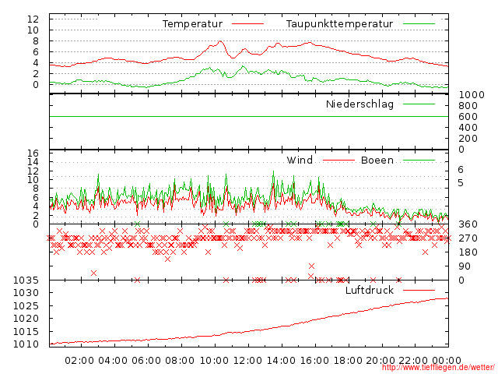
Task: Click the 1010 pressure axis value
Action: pyautogui.click(x=26, y=344)
